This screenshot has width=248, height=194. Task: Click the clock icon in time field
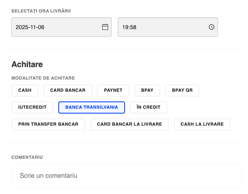[x=211, y=27]
